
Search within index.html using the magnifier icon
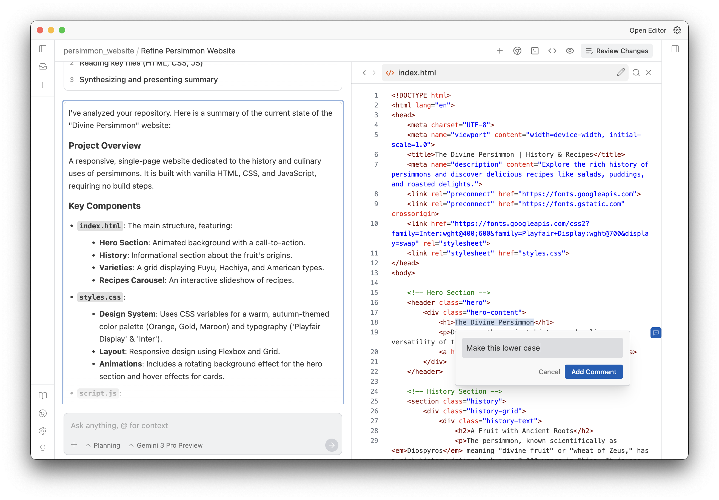tap(636, 72)
